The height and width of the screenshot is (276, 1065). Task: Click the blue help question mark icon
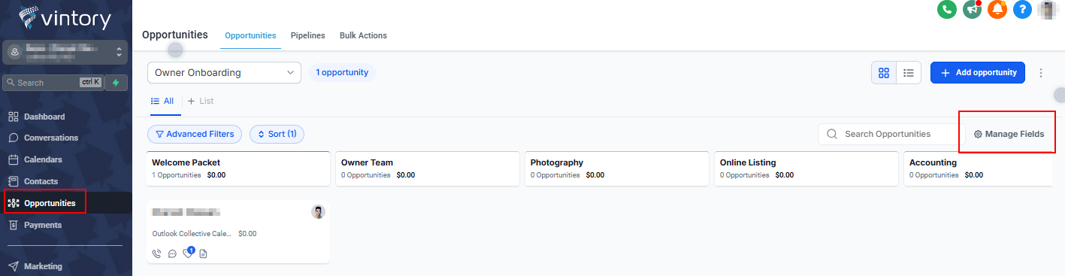tap(1022, 10)
